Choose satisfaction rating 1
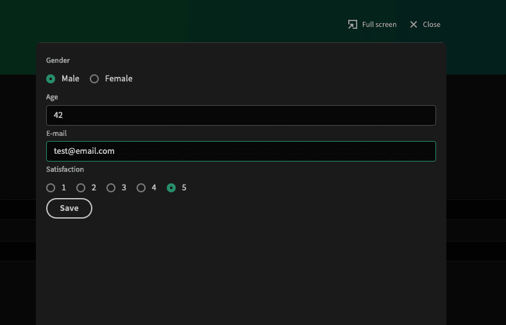This screenshot has width=506, height=325. coord(51,188)
